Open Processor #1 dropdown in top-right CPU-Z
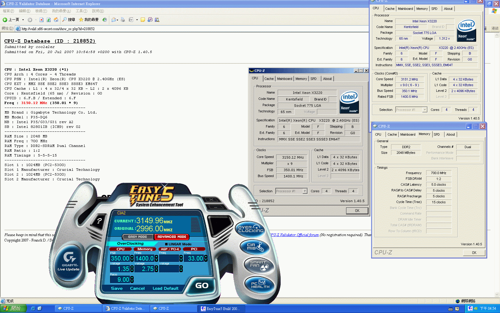This screenshot has height=313, width=500. point(425,110)
